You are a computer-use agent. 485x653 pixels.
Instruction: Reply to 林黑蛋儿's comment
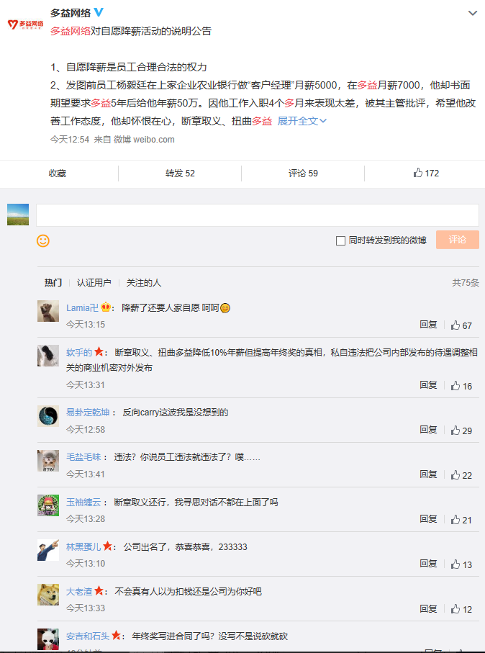(428, 564)
